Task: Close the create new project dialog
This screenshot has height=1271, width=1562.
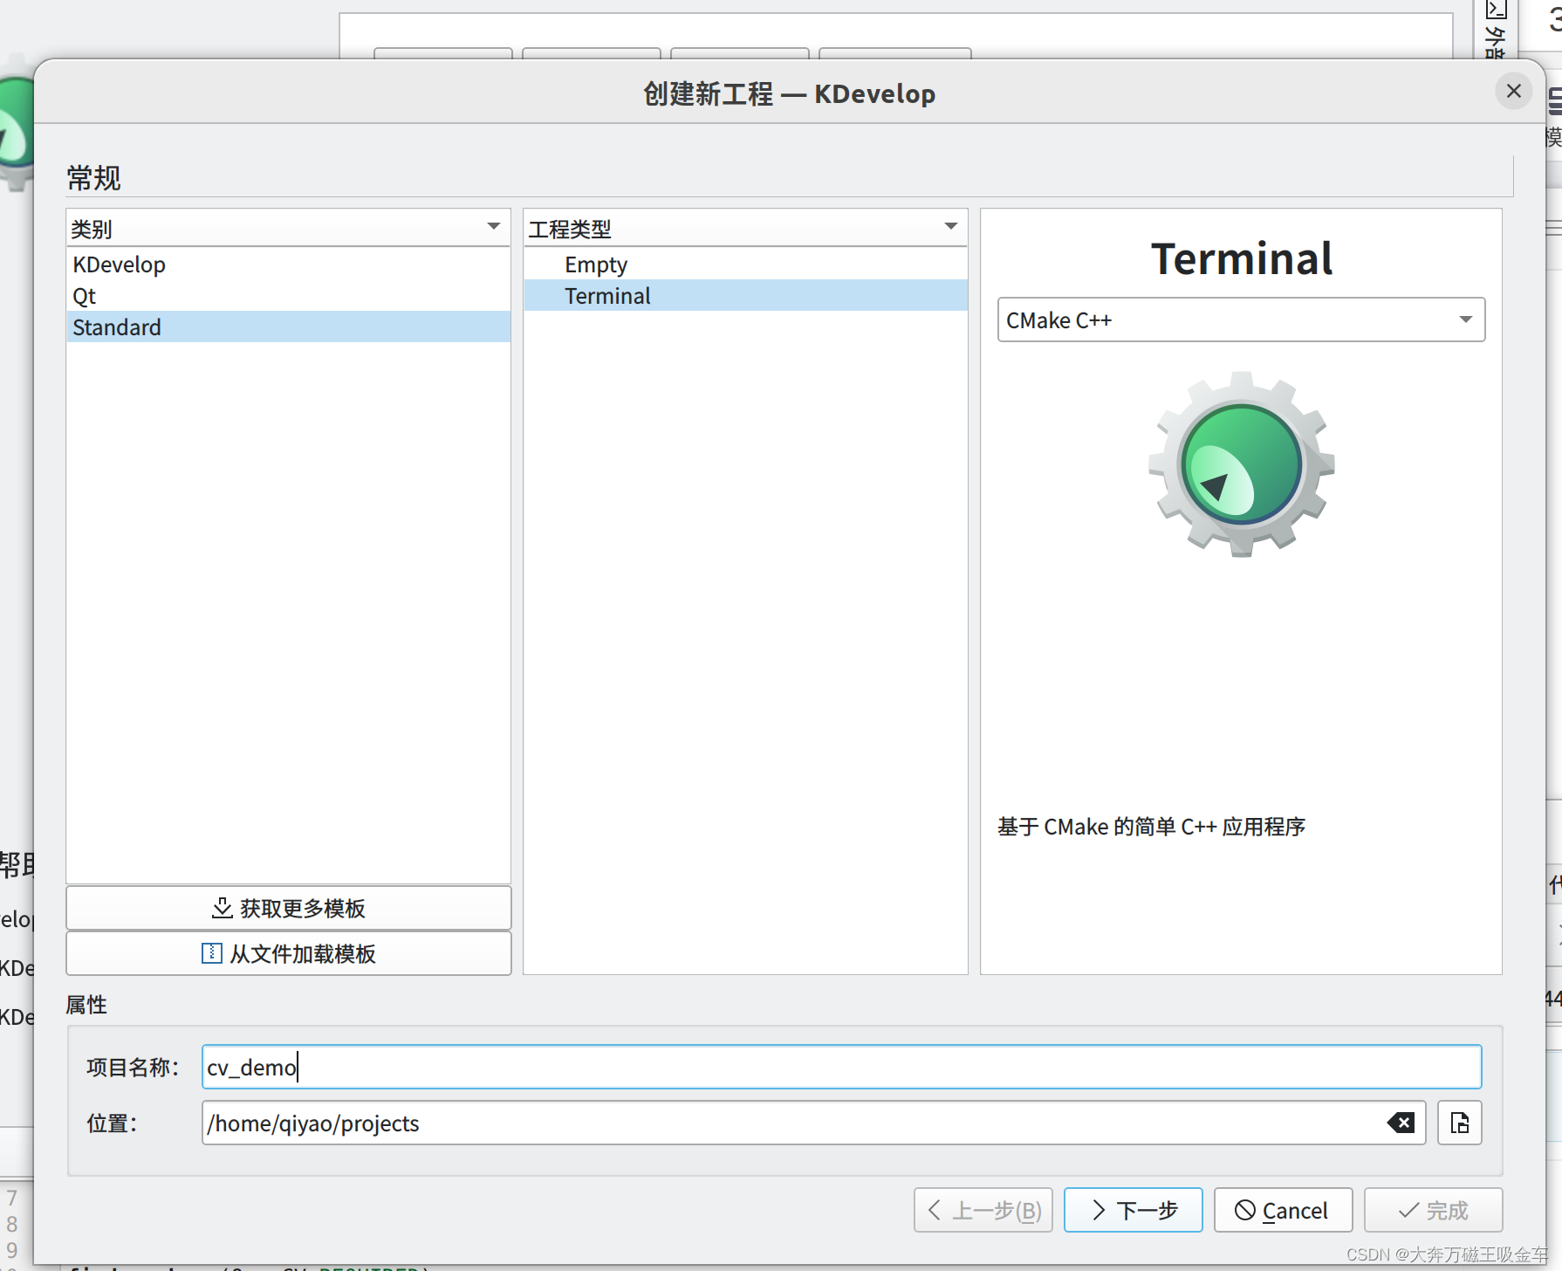Action: pos(1514,91)
